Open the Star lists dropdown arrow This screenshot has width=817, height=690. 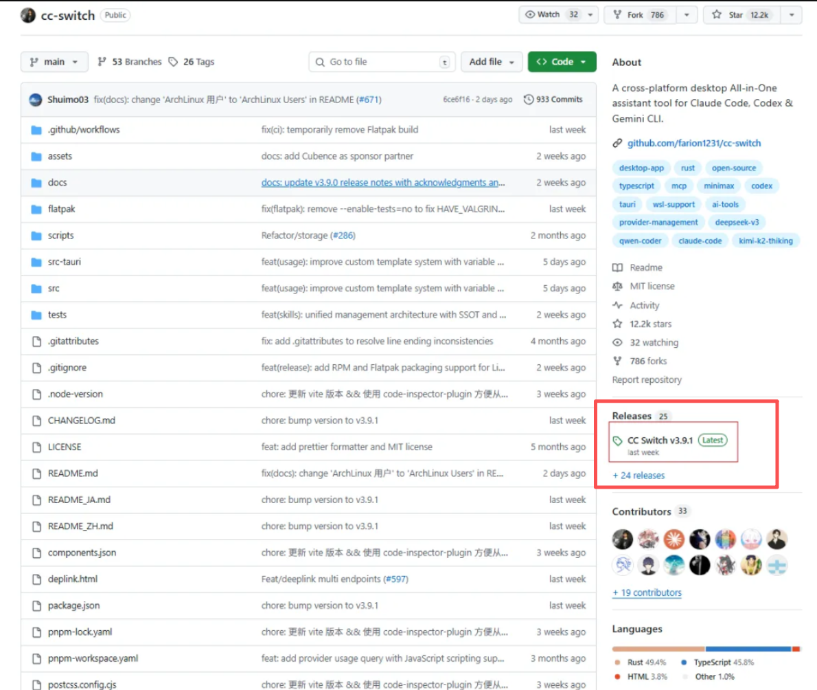(792, 14)
